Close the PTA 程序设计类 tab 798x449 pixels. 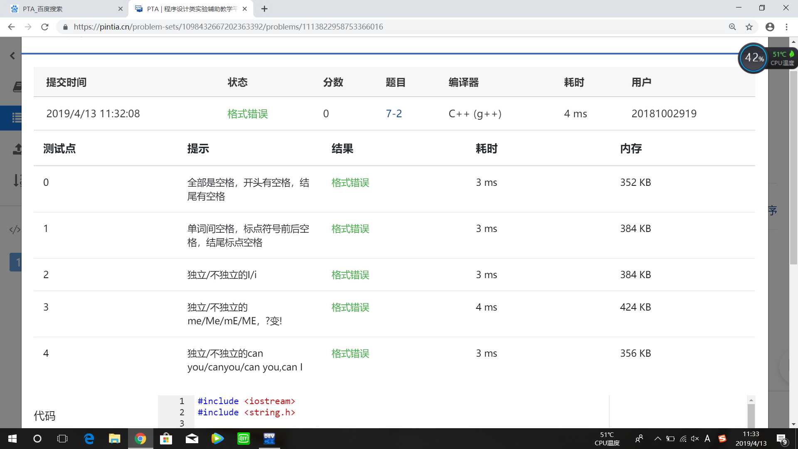point(245,9)
